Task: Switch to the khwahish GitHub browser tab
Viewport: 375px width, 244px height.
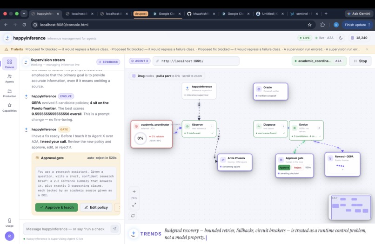Action: click(x=201, y=14)
